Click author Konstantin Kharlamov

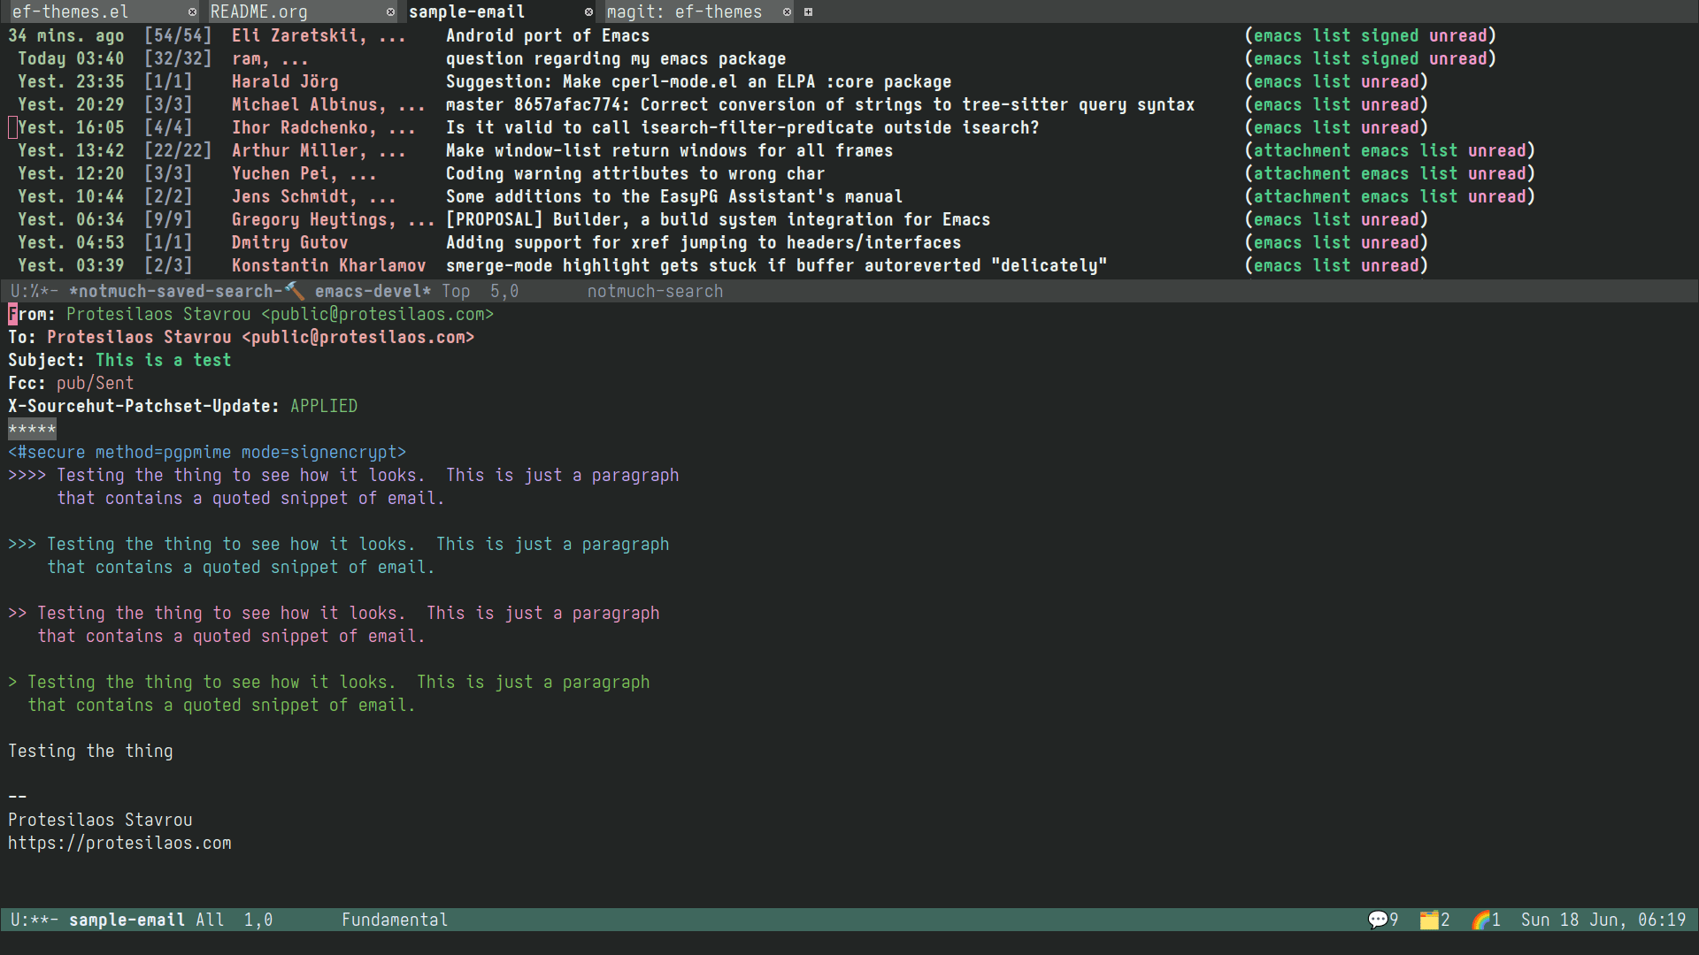tap(328, 265)
